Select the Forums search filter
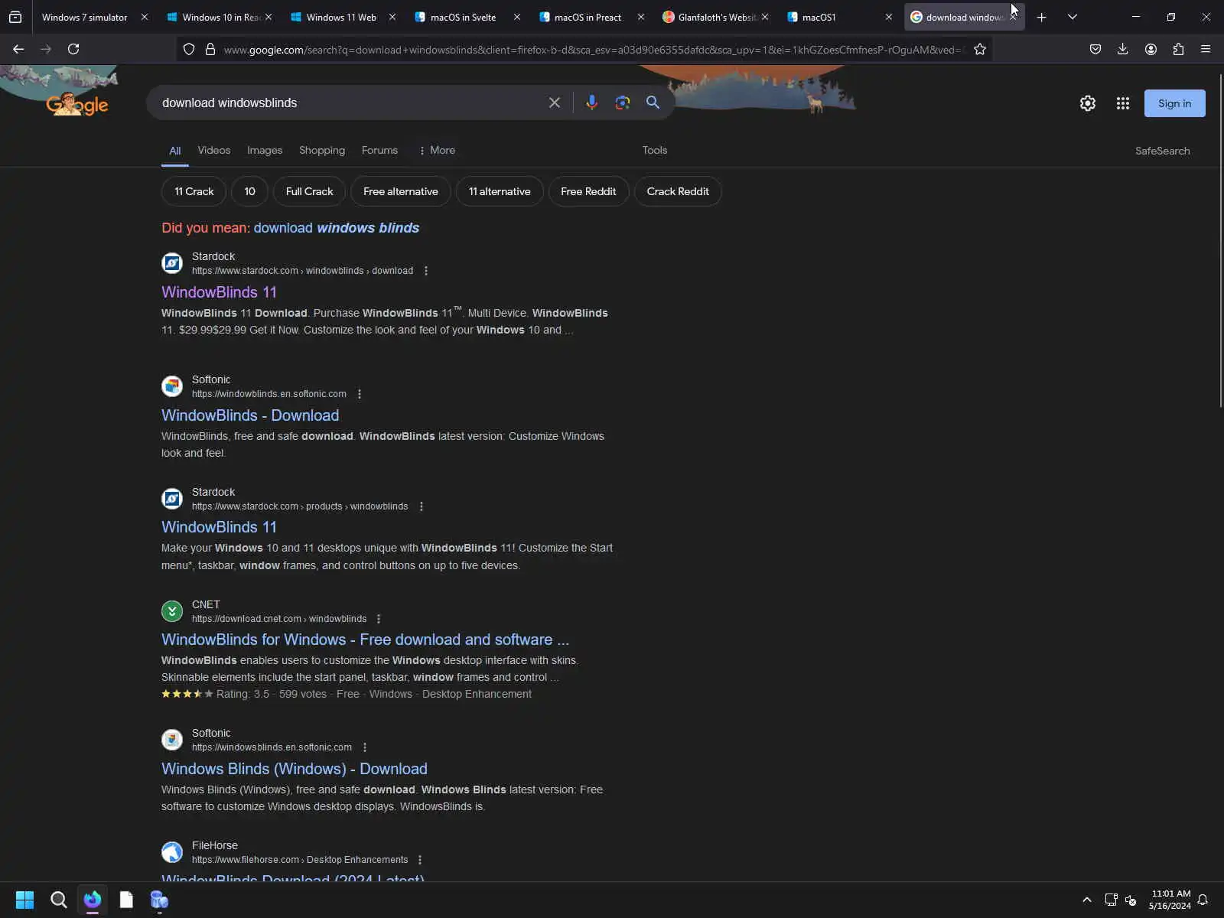This screenshot has height=918, width=1224. [379, 150]
